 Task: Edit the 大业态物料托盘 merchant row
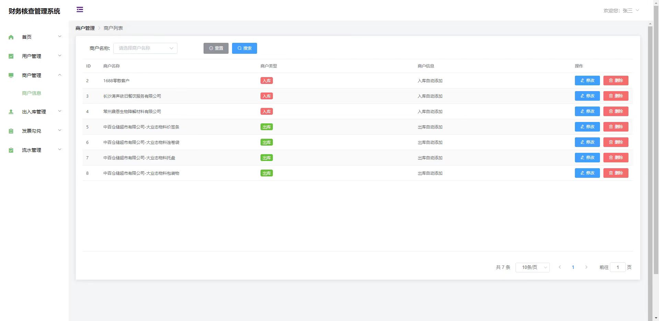(587, 158)
